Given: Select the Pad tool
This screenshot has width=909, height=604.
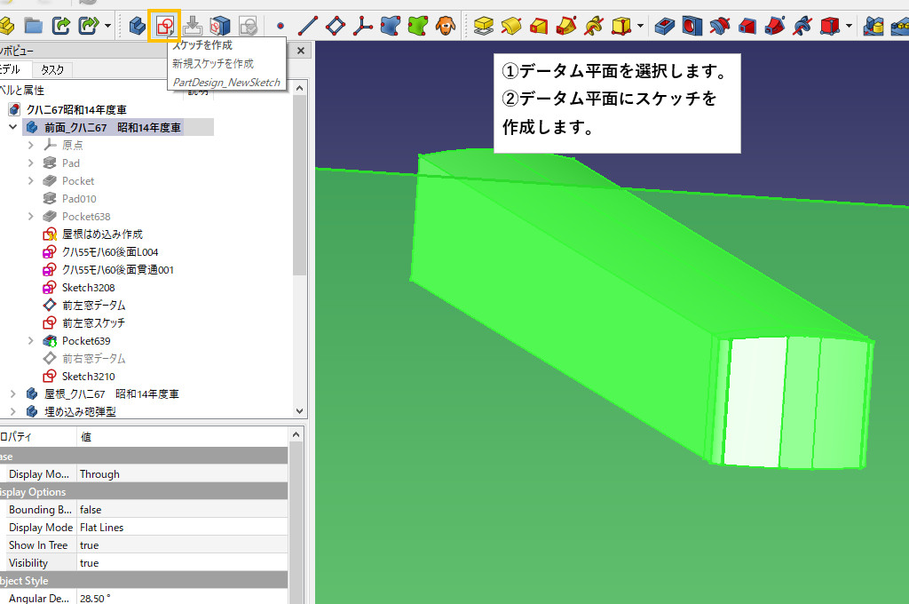Looking at the screenshot, I should pos(484,26).
